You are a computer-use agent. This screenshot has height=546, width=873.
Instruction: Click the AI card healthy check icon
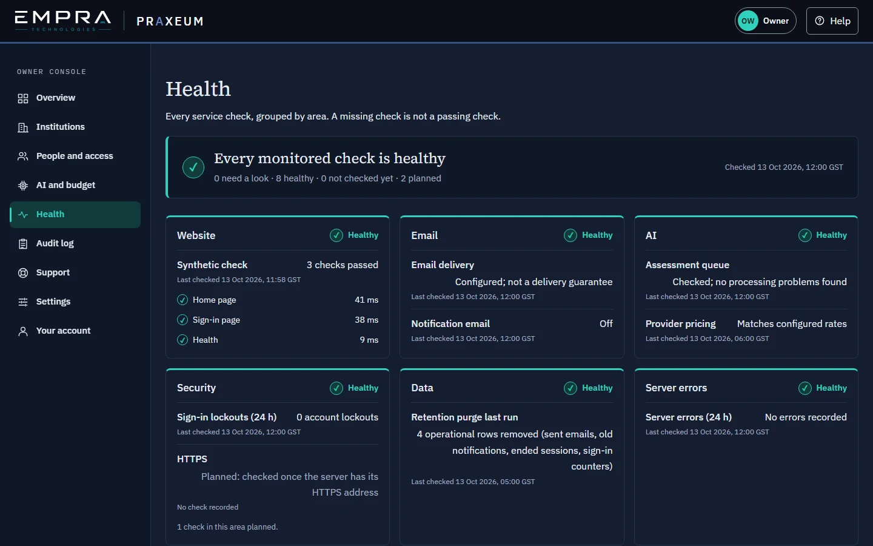tap(805, 235)
